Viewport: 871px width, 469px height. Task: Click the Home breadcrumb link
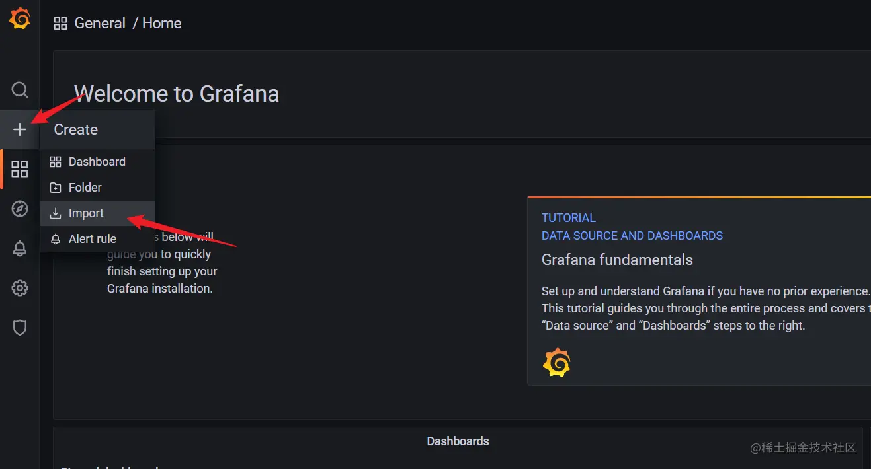point(161,23)
